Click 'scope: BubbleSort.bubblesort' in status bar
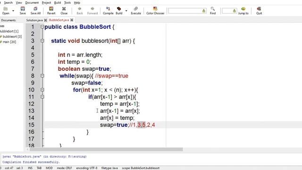Screen dimensions: 302x170 pos(141,168)
